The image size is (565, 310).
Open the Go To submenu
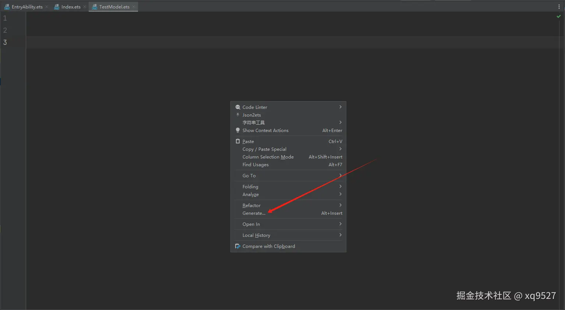288,175
